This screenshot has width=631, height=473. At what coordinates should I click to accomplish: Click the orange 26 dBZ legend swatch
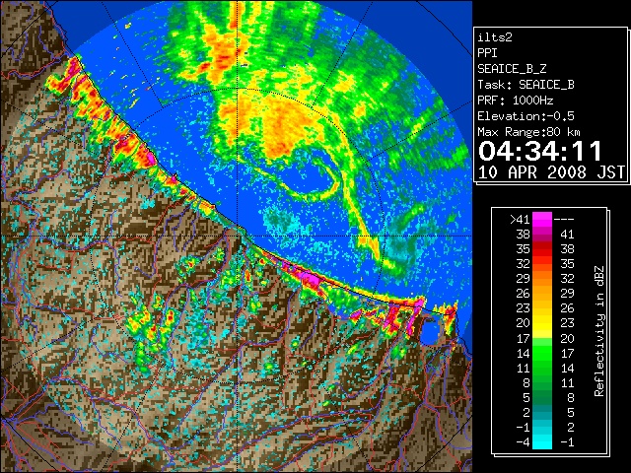[x=542, y=294]
